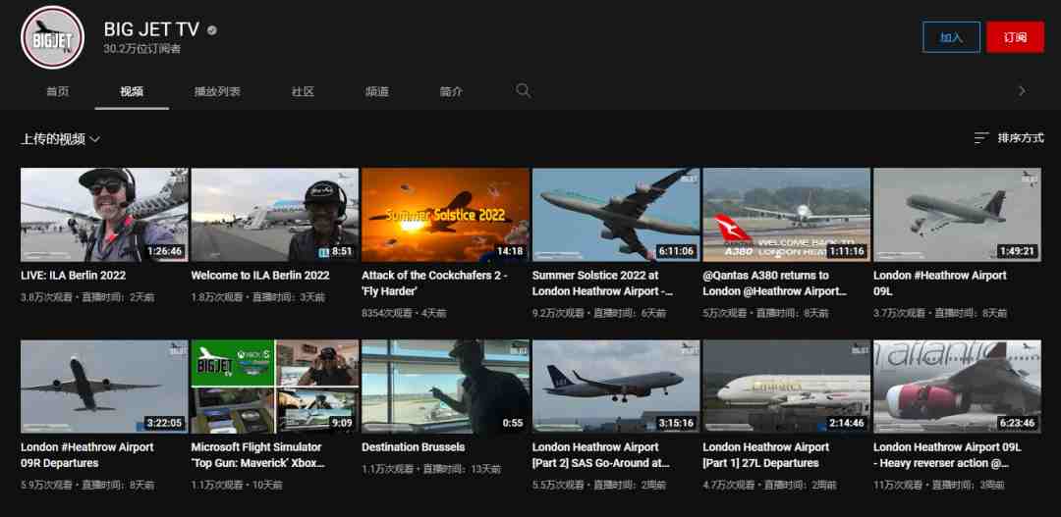Open the 排序方式 sort menu

pos(1009,138)
